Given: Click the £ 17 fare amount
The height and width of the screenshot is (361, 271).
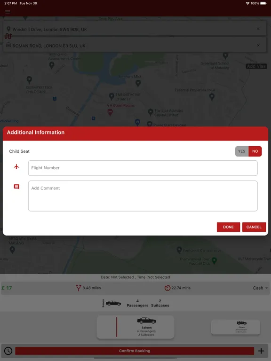Looking at the screenshot, I should (x=7, y=288).
